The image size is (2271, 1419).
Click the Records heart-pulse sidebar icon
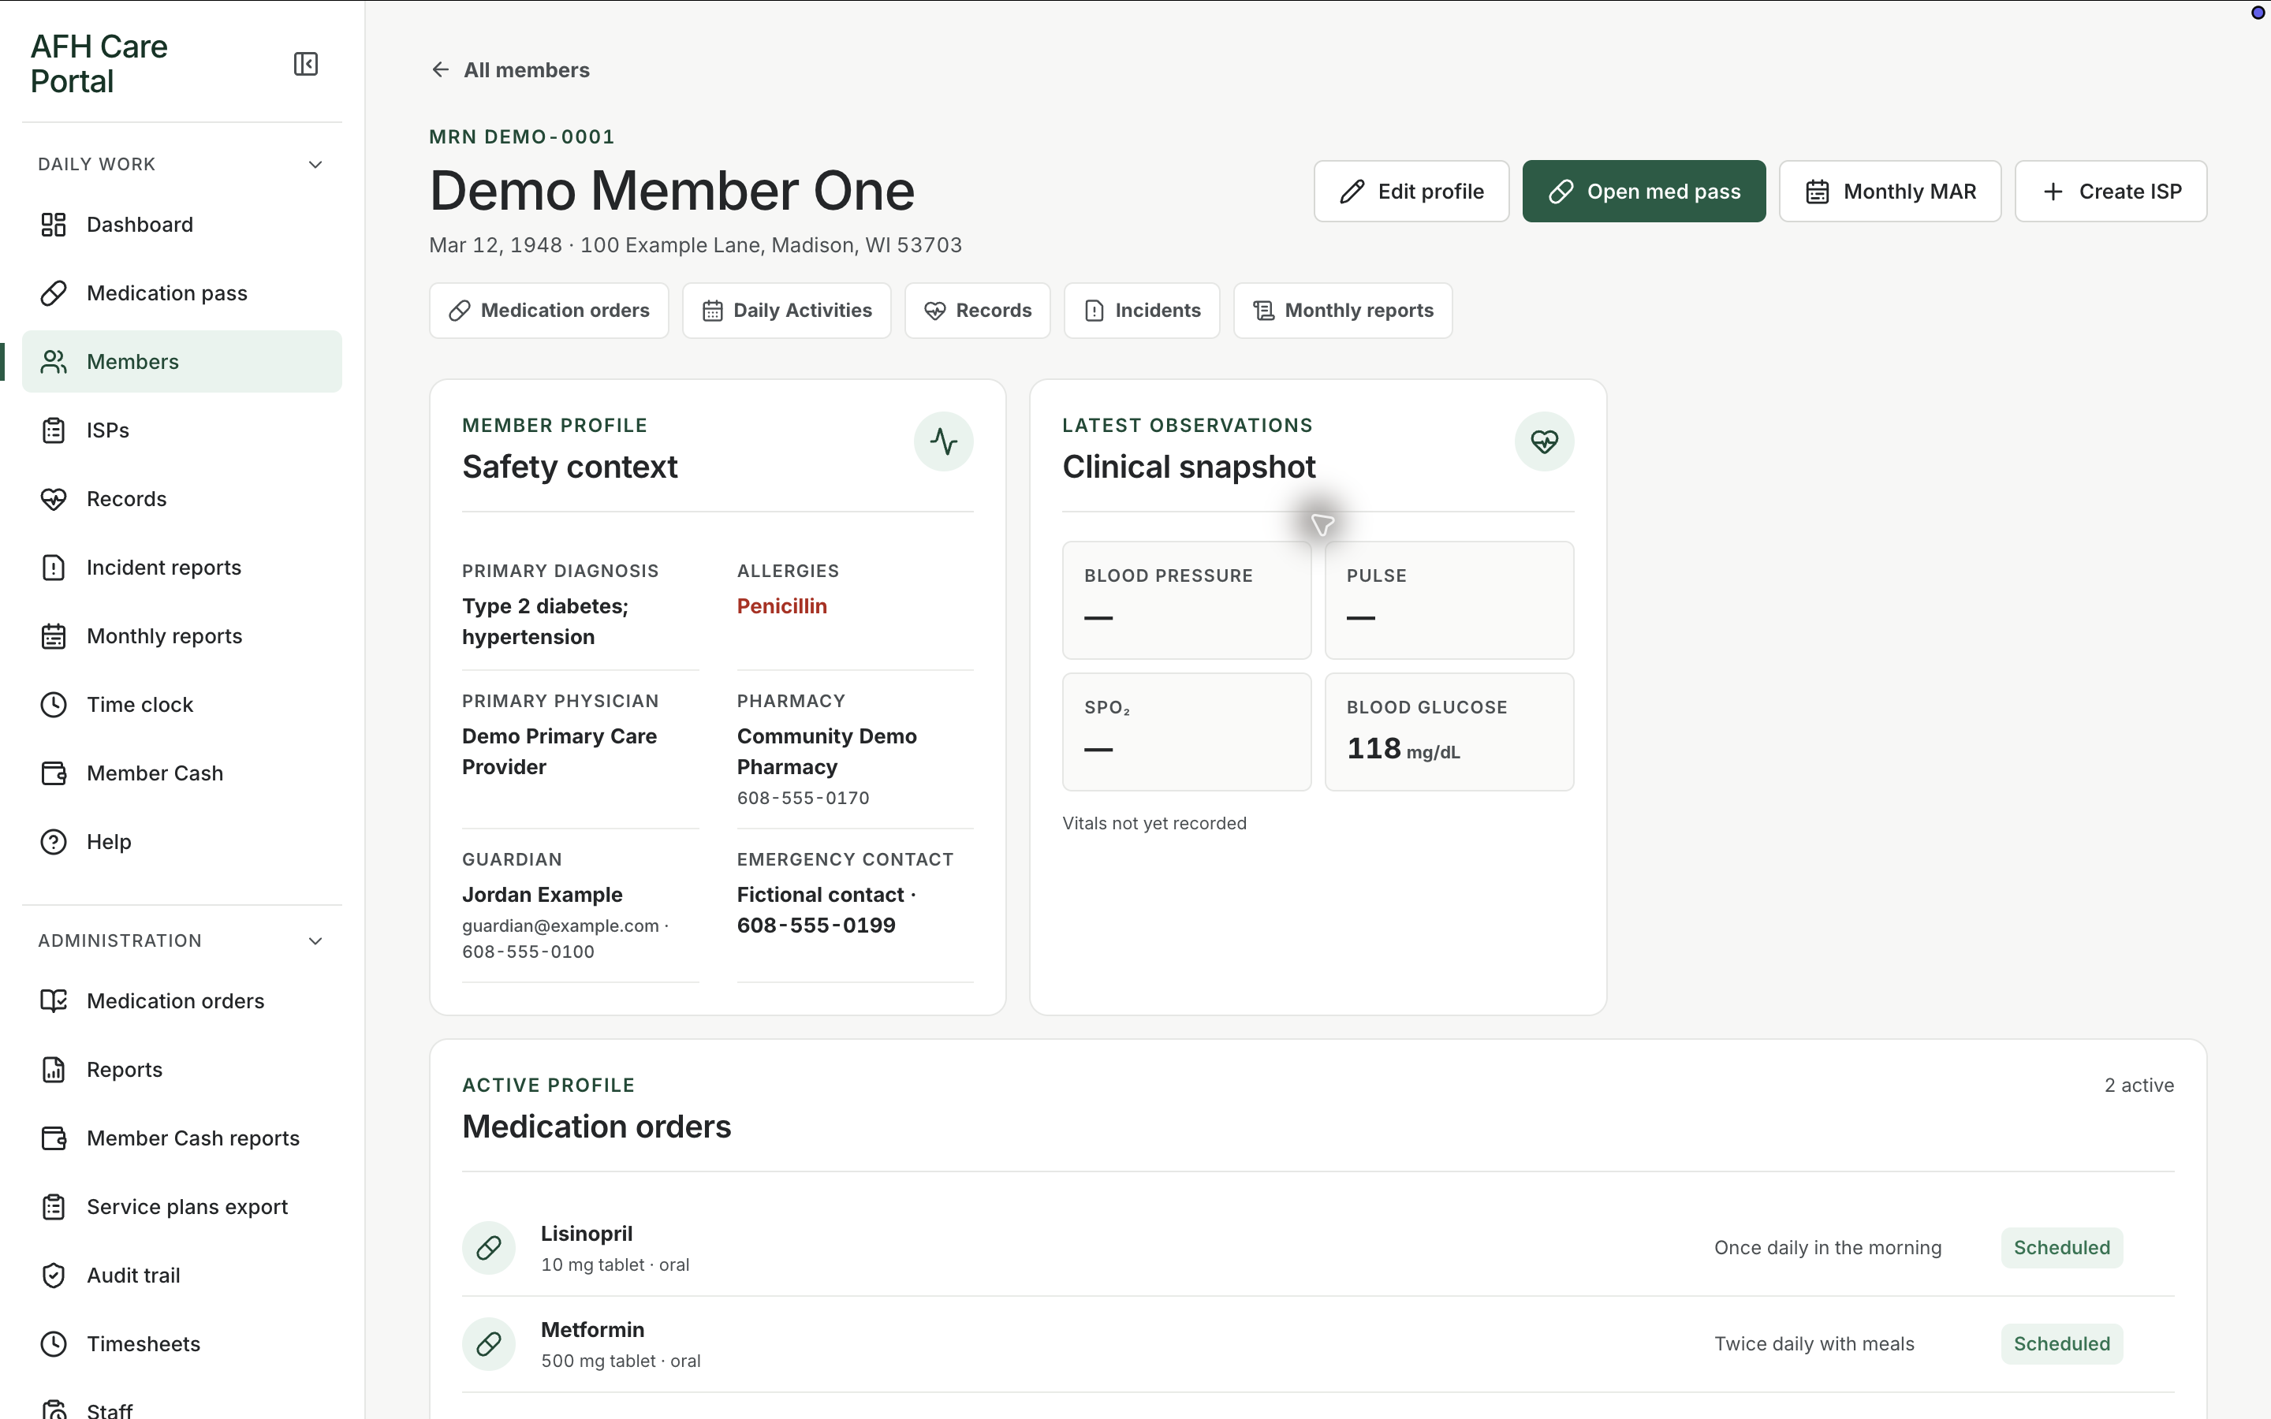[x=54, y=498]
